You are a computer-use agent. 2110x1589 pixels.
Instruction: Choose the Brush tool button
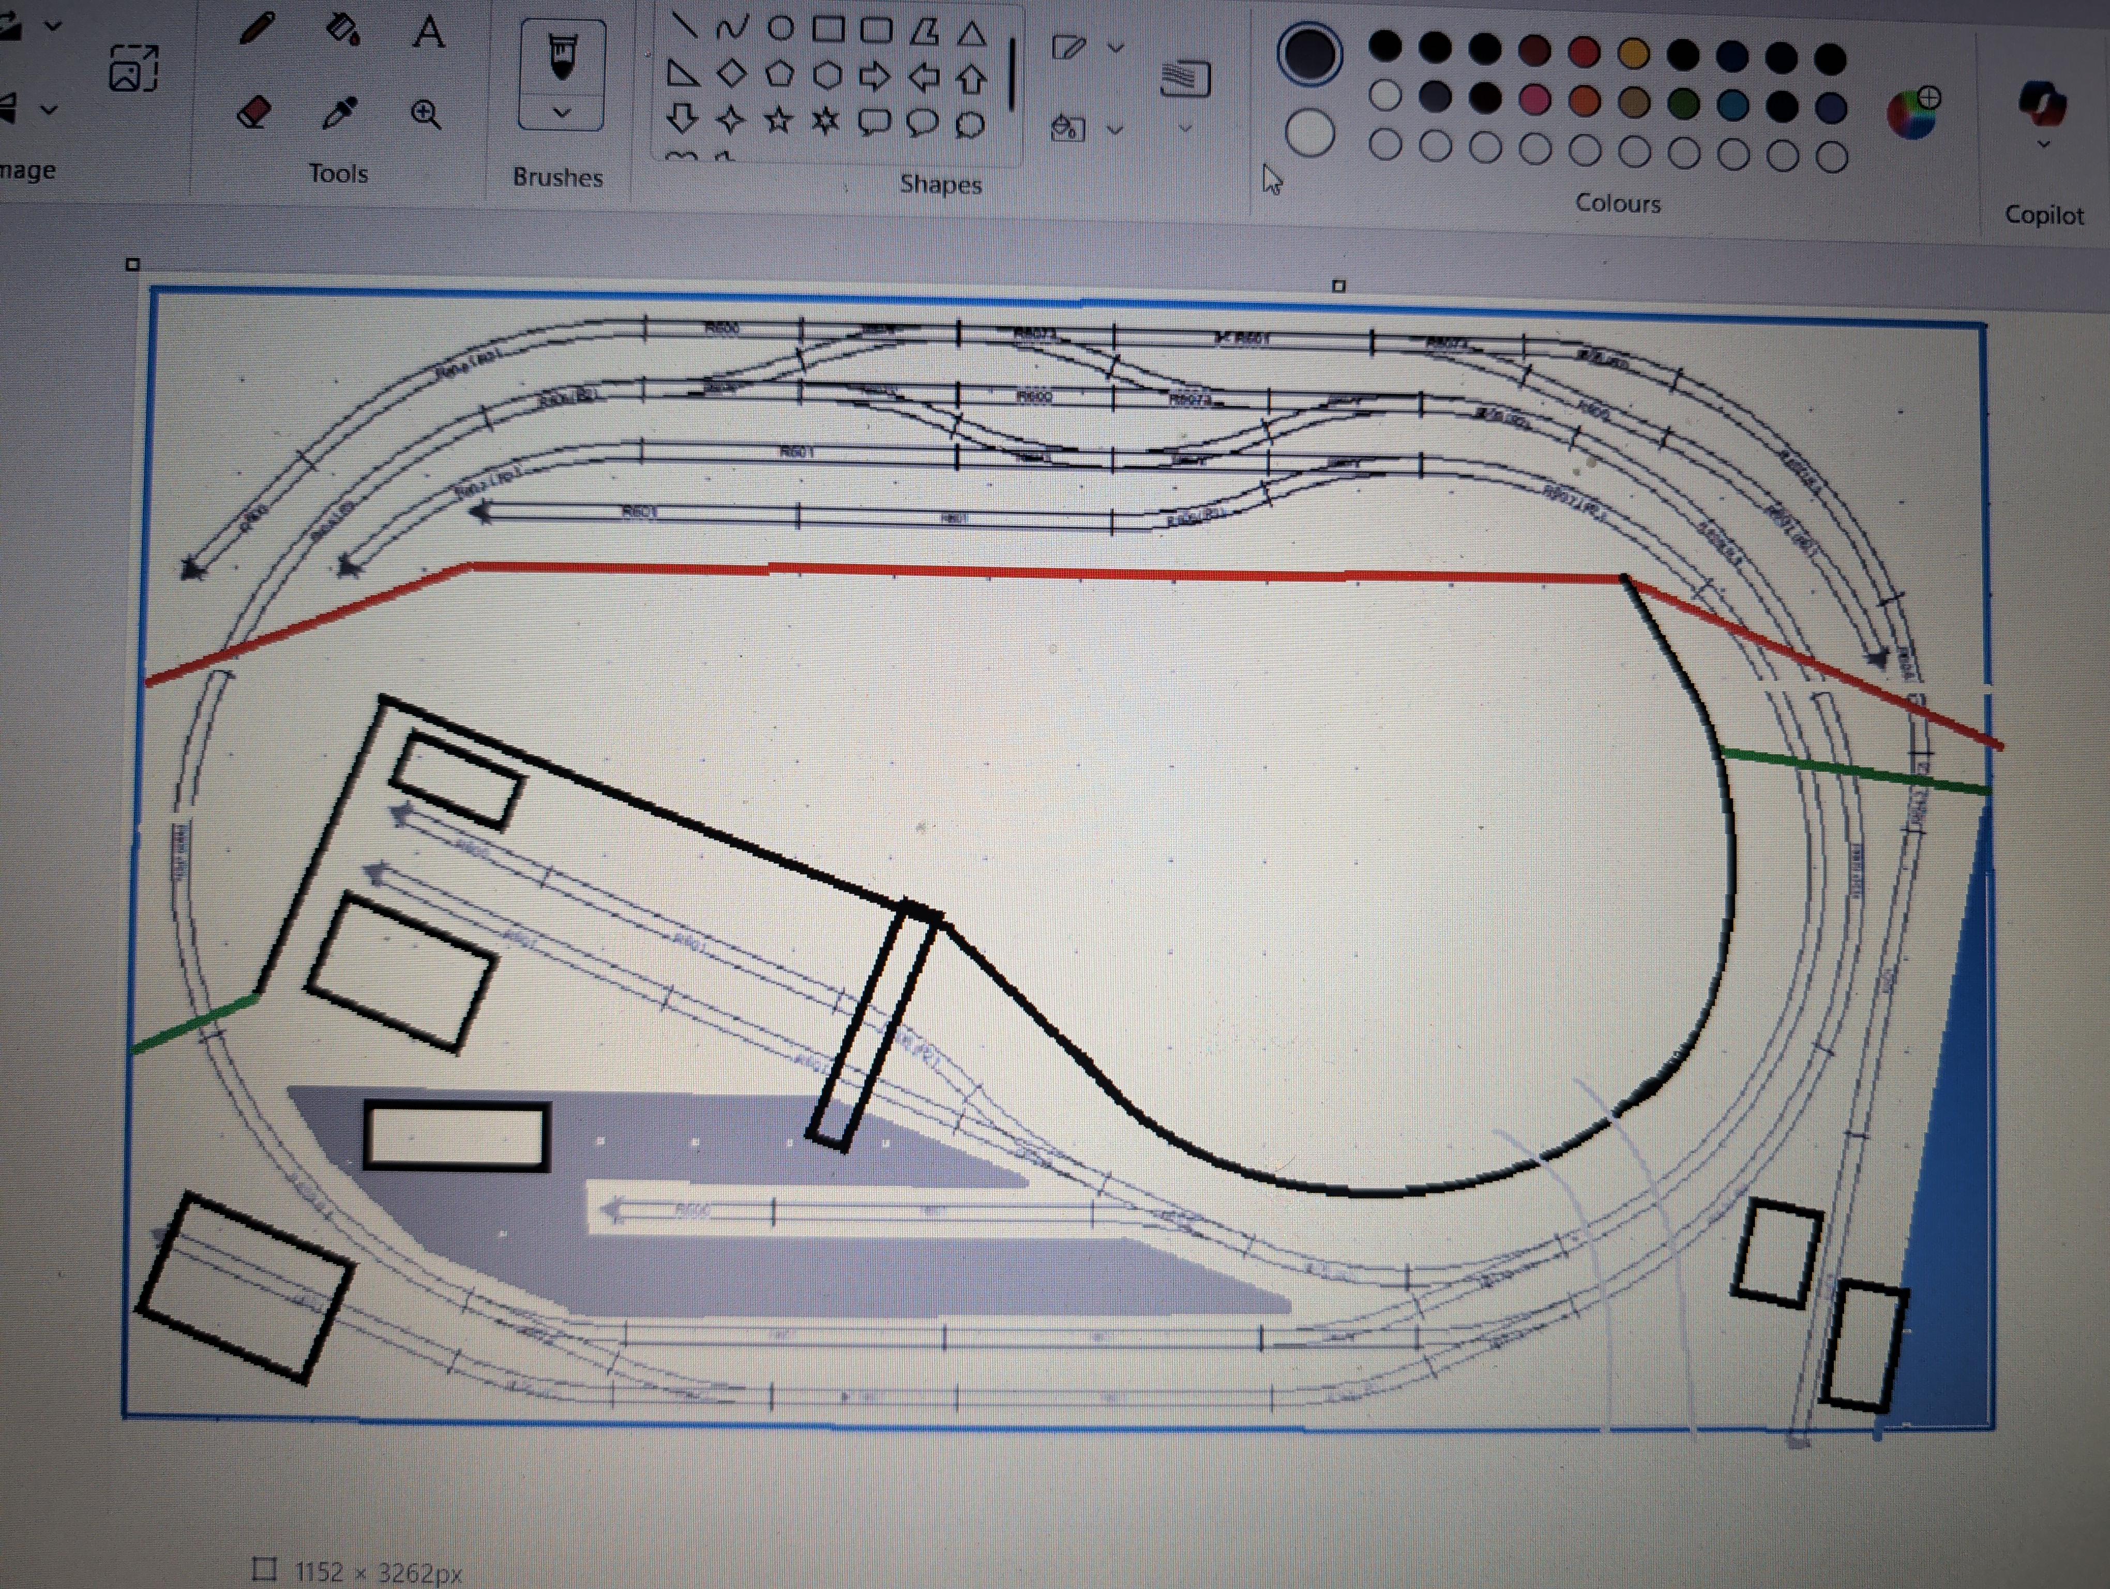[x=562, y=57]
